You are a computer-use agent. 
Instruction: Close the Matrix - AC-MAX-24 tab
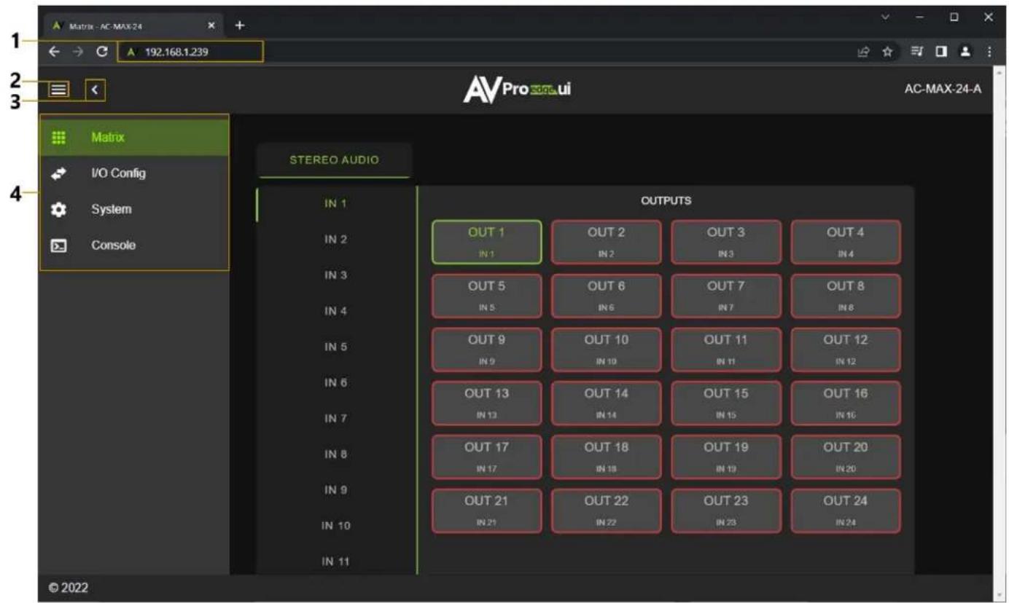pyautogui.click(x=212, y=25)
